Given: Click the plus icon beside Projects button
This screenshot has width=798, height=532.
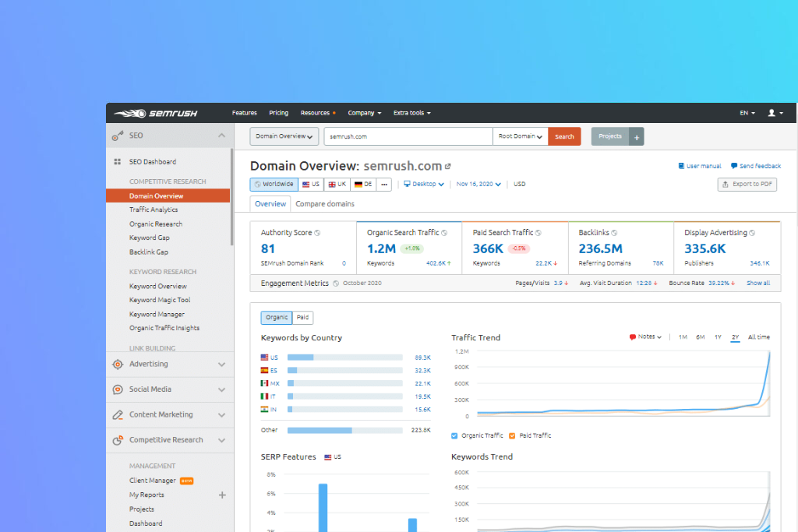Looking at the screenshot, I should click(x=636, y=136).
